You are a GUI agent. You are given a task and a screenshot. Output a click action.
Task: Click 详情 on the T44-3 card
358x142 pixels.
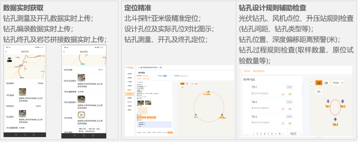pos(290,109)
